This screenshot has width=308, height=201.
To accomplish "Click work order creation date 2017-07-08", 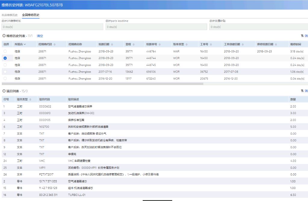I will pos(231,72).
